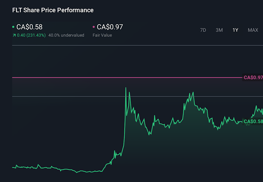
Task: Click the green current price dot indicator
Action: tap(13, 27)
